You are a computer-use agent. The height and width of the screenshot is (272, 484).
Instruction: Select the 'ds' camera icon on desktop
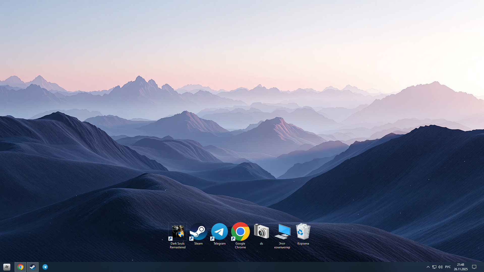261,231
